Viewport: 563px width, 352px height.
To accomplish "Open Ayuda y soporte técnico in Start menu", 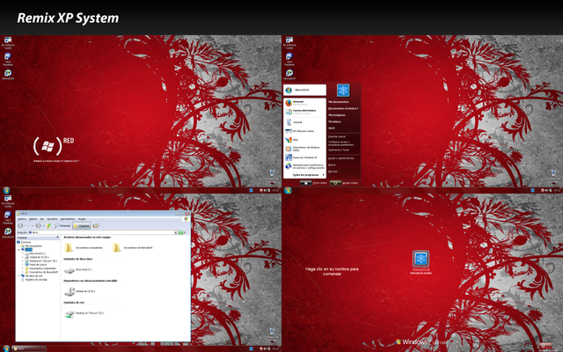I will pyautogui.click(x=341, y=158).
